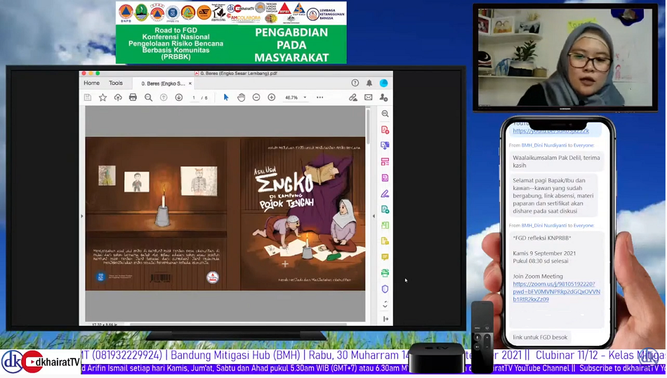Click the share with others person icon
The height and width of the screenshot is (378, 667).
pyautogui.click(x=384, y=98)
